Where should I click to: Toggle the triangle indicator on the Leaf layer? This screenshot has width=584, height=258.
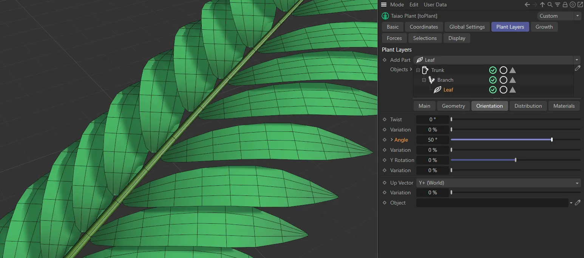click(x=513, y=90)
